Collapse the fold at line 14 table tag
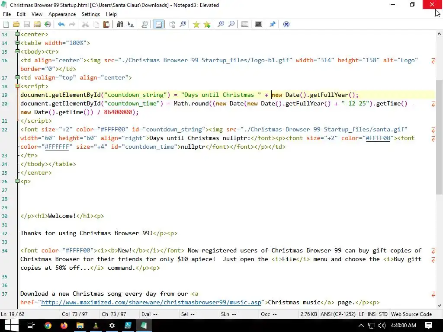The width and height of the screenshot is (443, 332). click(x=17, y=43)
